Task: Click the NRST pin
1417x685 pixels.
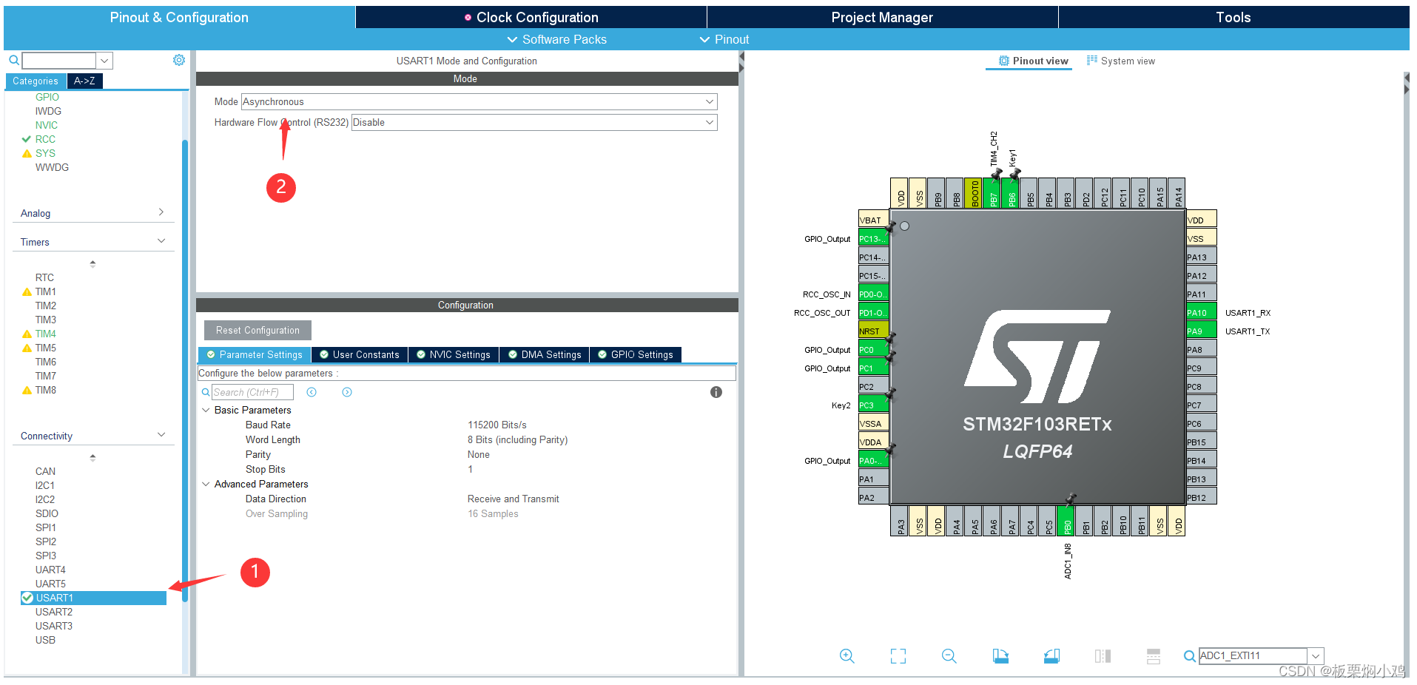Action: point(873,331)
